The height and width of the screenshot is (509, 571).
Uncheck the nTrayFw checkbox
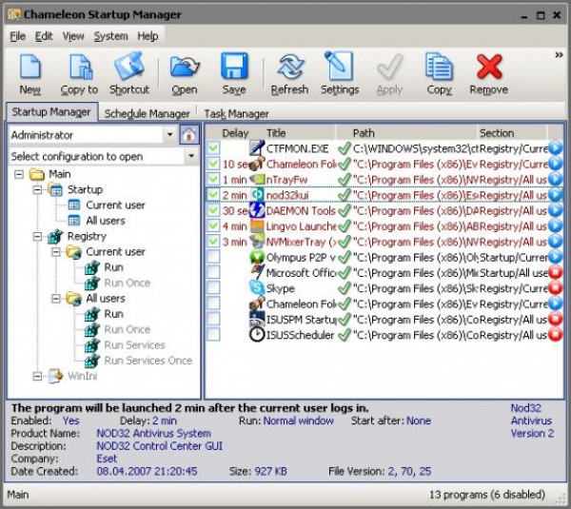213,180
